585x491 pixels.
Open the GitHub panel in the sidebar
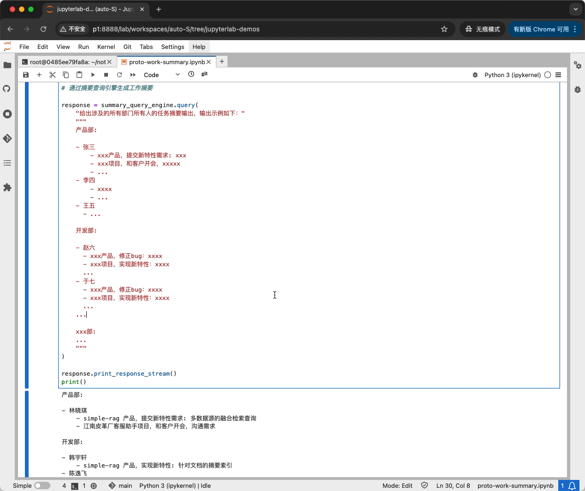click(7, 89)
